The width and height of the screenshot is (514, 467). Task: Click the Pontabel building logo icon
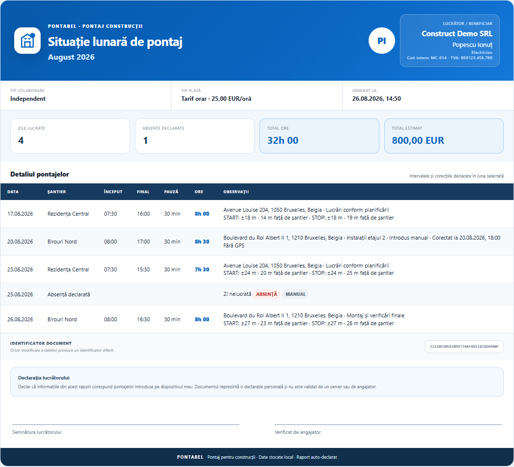click(x=27, y=41)
